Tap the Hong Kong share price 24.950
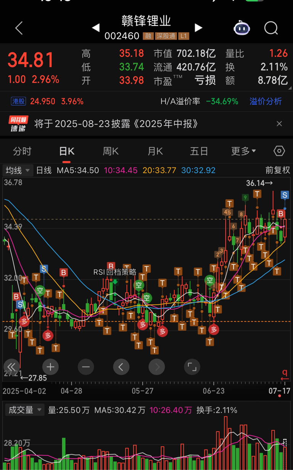 point(43,101)
